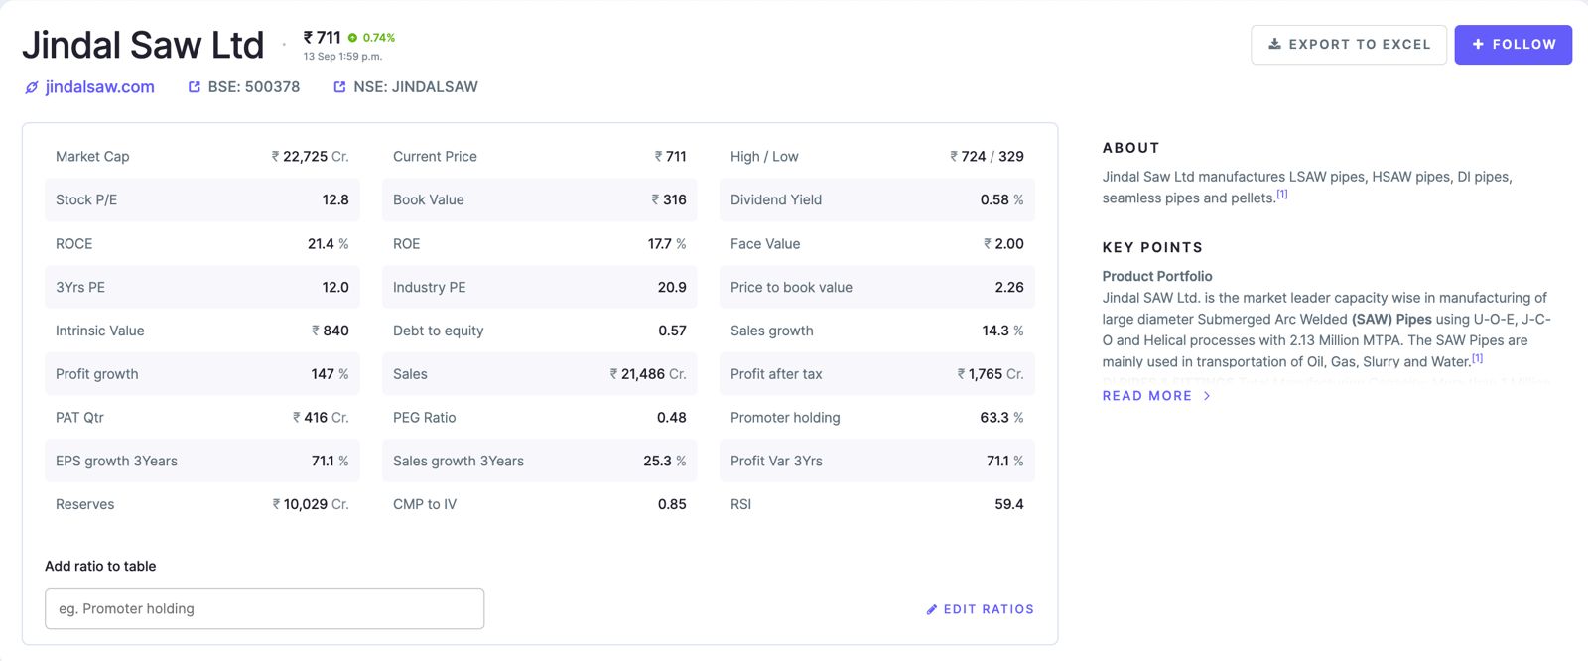Click the ₹ 22,725 Cr. value

coord(311,157)
